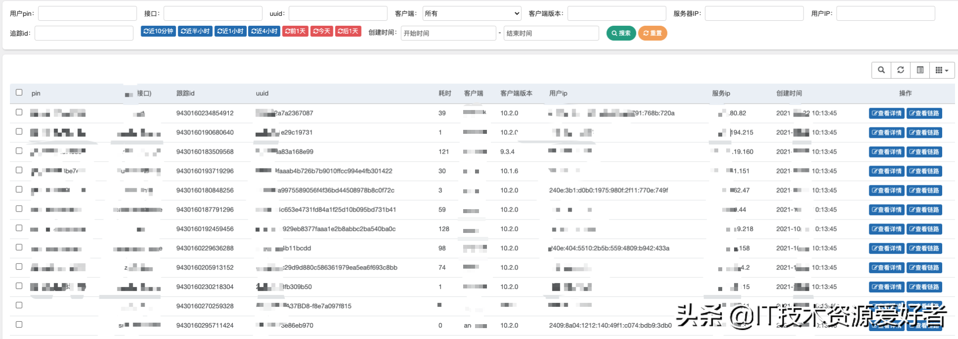Check the row with 跟踪id 9430160229636288
Image resolution: width=958 pixels, height=339 pixels.
[x=19, y=247]
